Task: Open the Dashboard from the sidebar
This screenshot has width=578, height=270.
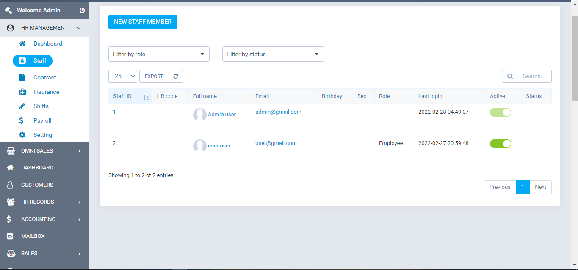Action: pos(47,44)
